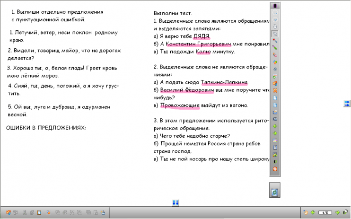Pick the red pen tool

point(275,41)
